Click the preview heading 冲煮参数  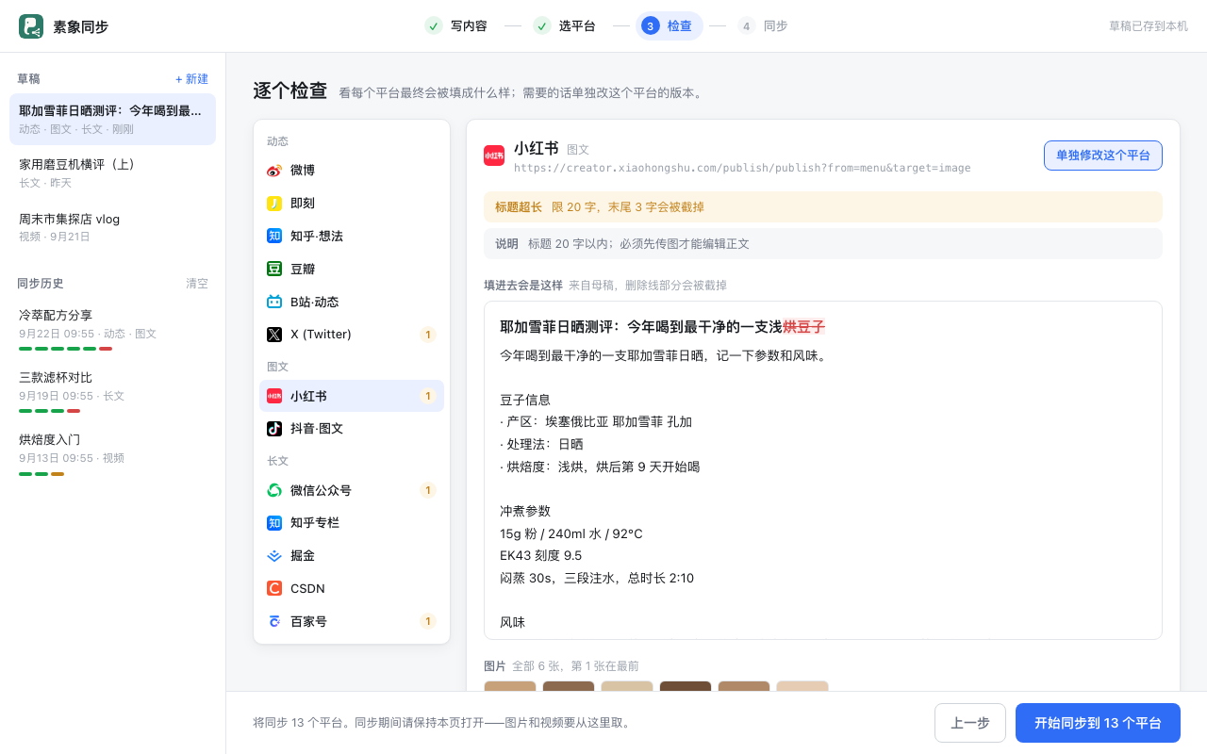tap(525, 511)
